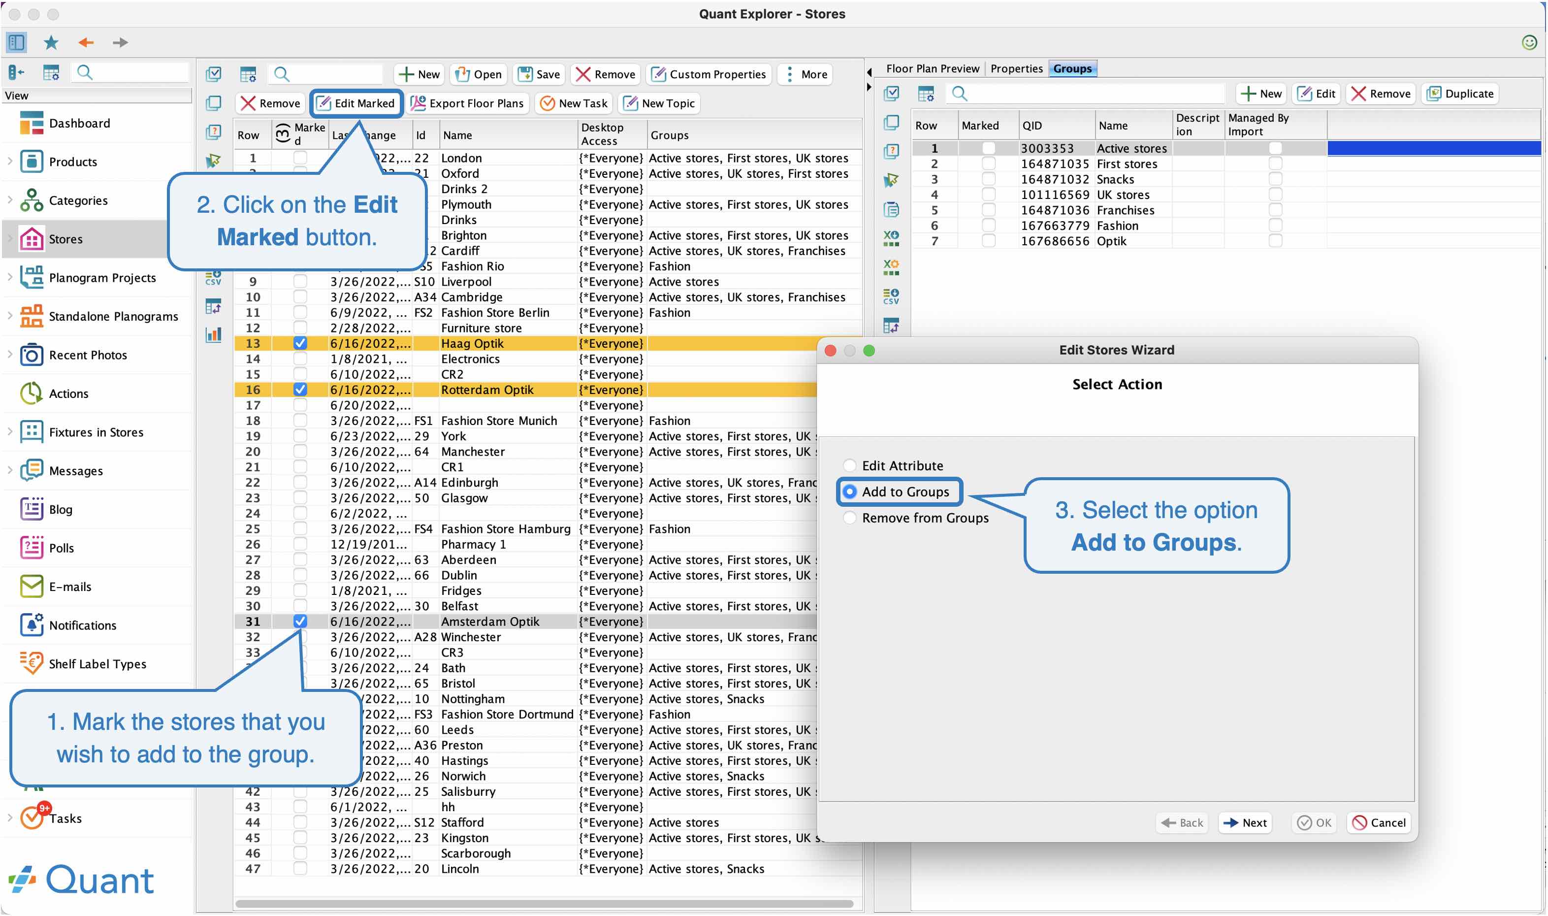
Task: Click Next in Edit Stores Wizard
Action: (x=1245, y=822)
